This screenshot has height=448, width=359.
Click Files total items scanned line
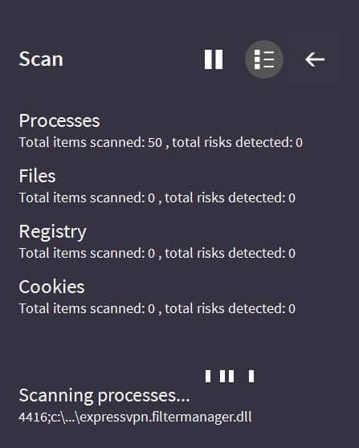(157, 198)
